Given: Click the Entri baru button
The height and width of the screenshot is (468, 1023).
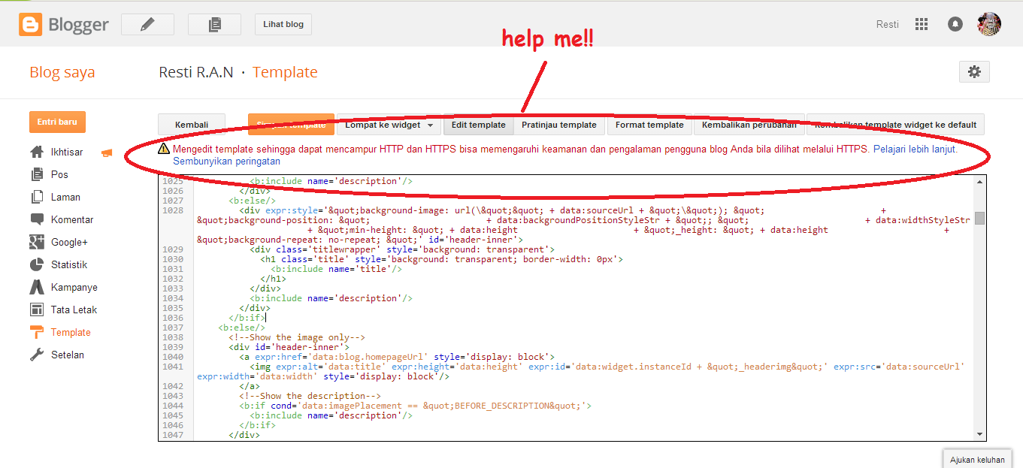Looking at the screenshot, I should coord(57,122).
